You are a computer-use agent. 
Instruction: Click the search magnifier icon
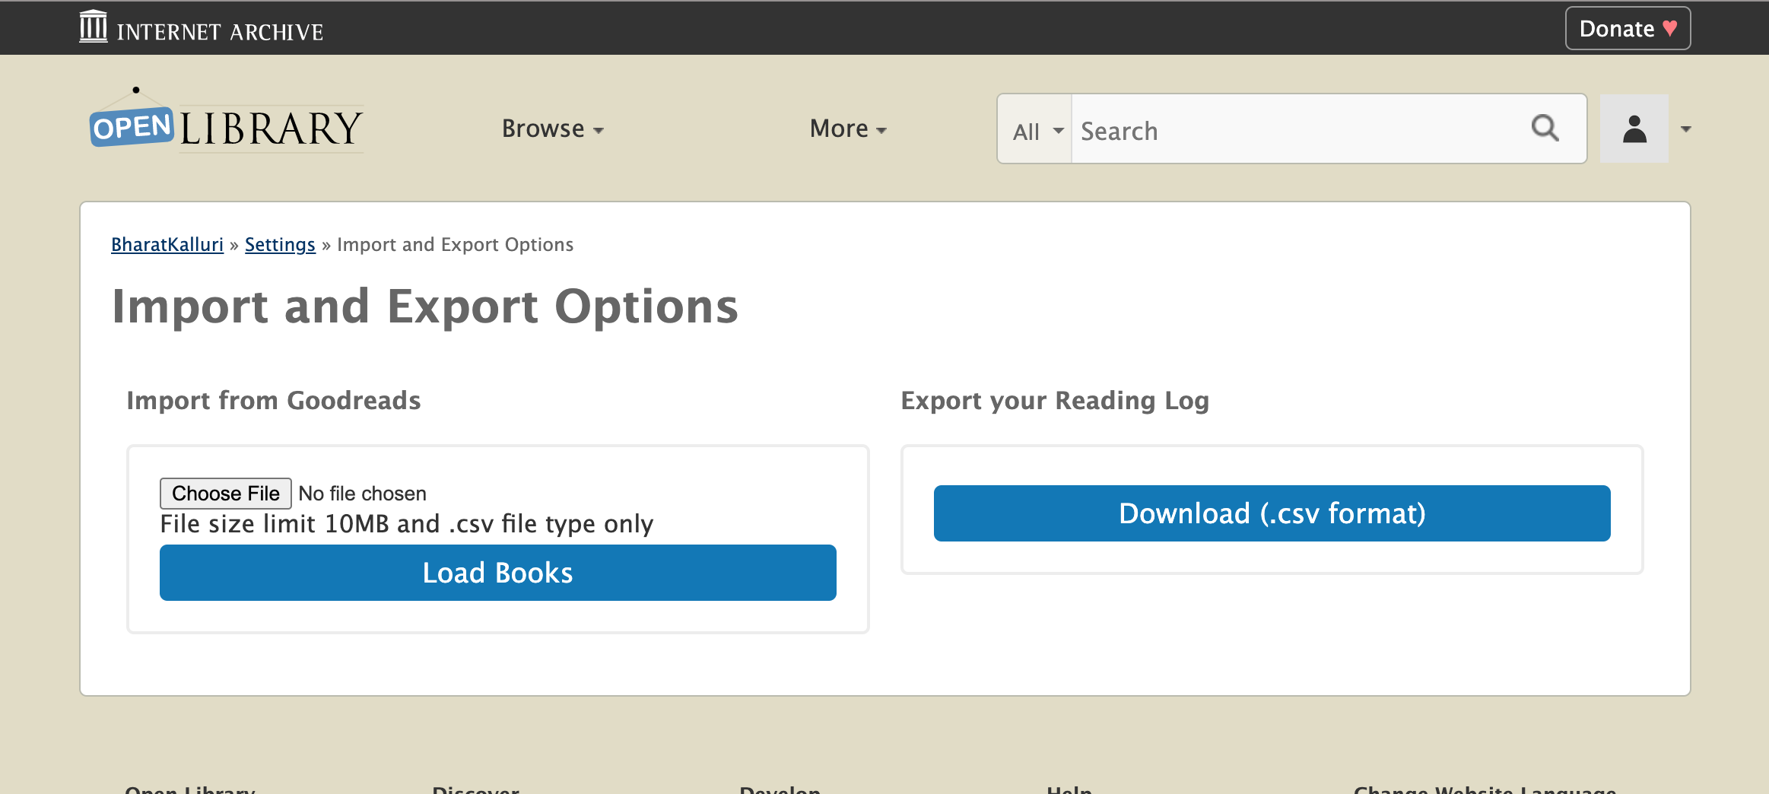coord(1545,129)
